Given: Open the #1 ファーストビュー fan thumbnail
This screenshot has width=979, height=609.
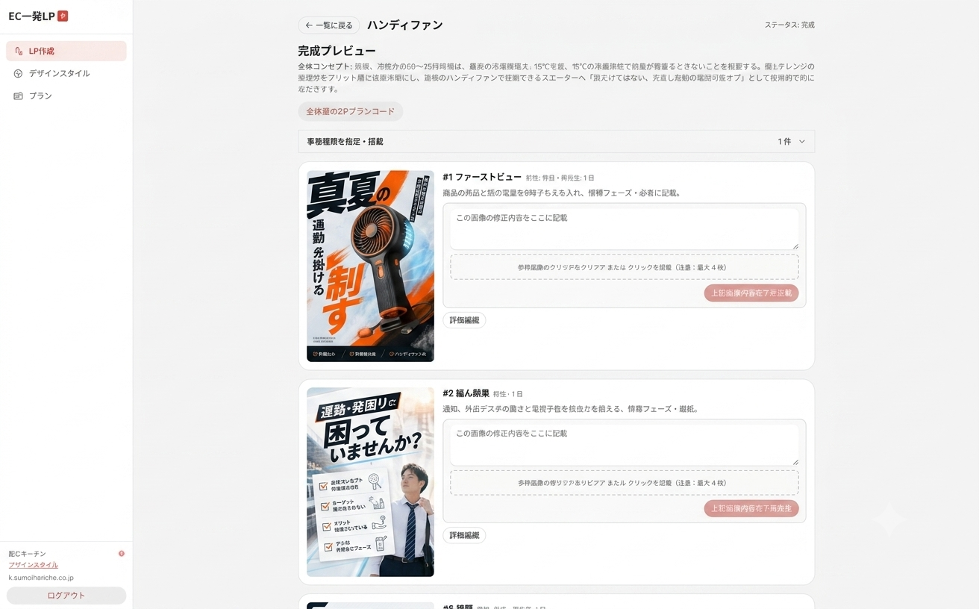Looking at the screenshot, I should pos(370,266).
